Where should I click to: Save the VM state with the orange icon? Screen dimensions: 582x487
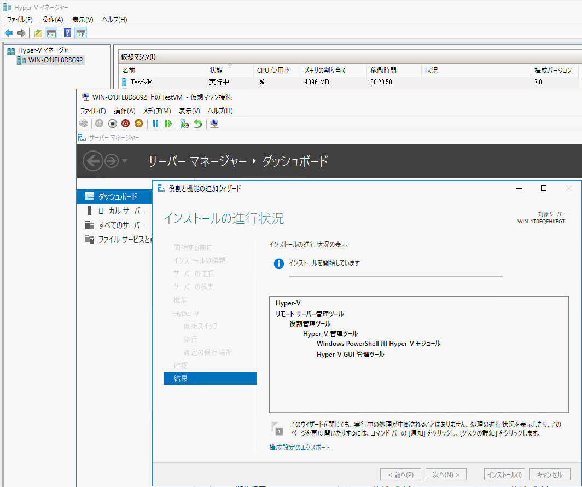[138, 124]
